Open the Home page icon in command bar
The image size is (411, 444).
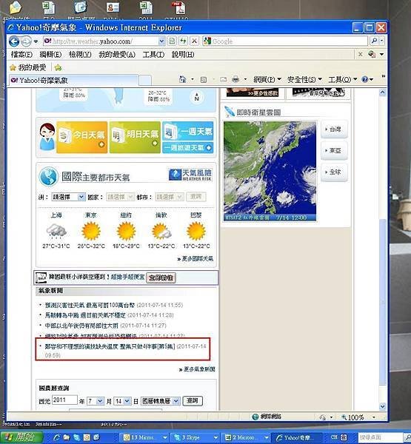coord(183,80)
